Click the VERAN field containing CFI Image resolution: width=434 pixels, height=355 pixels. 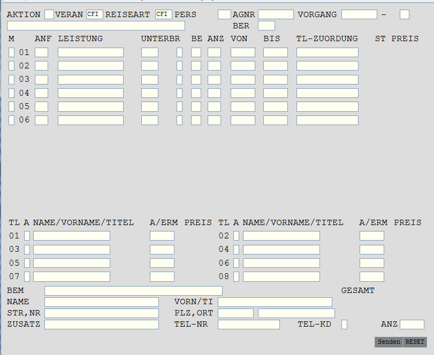[x=94, y=14]
